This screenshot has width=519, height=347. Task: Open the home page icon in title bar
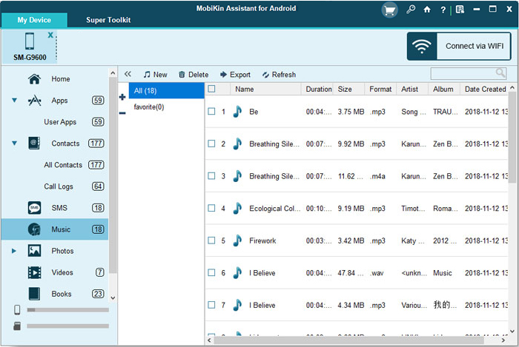click(427, 10)
